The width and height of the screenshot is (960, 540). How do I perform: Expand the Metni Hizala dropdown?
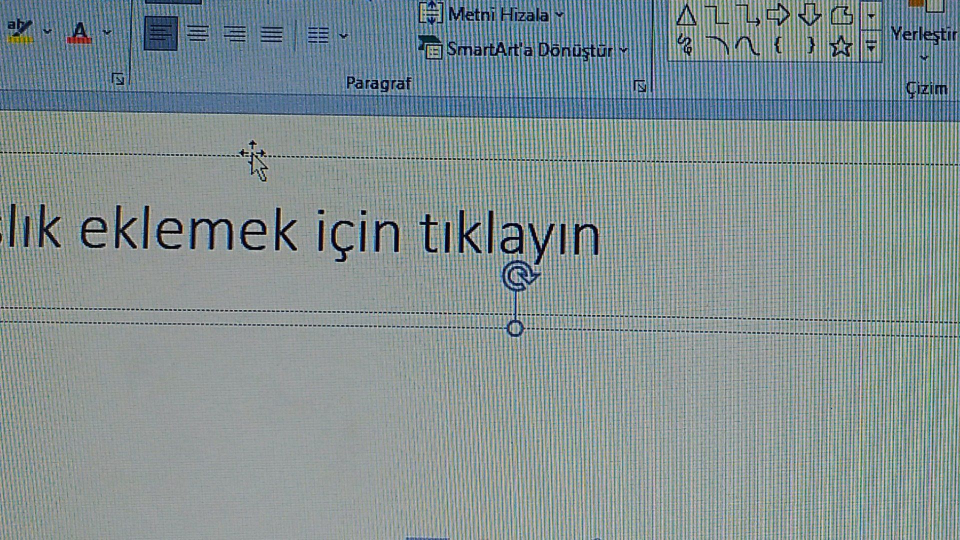559,15
